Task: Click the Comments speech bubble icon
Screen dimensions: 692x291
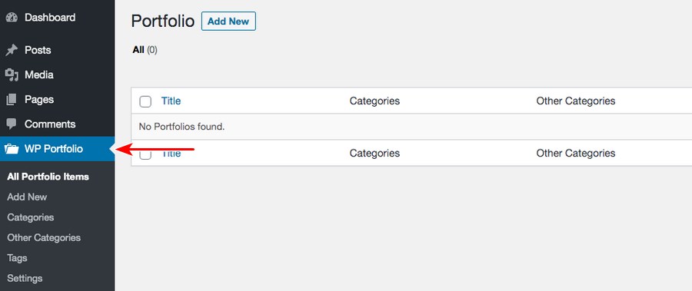Action: click(12, 124)
